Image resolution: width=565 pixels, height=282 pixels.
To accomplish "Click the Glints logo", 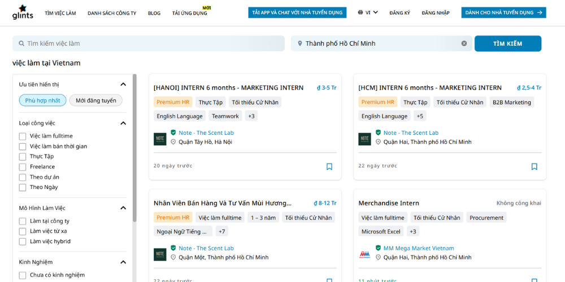I will point(23,12).
